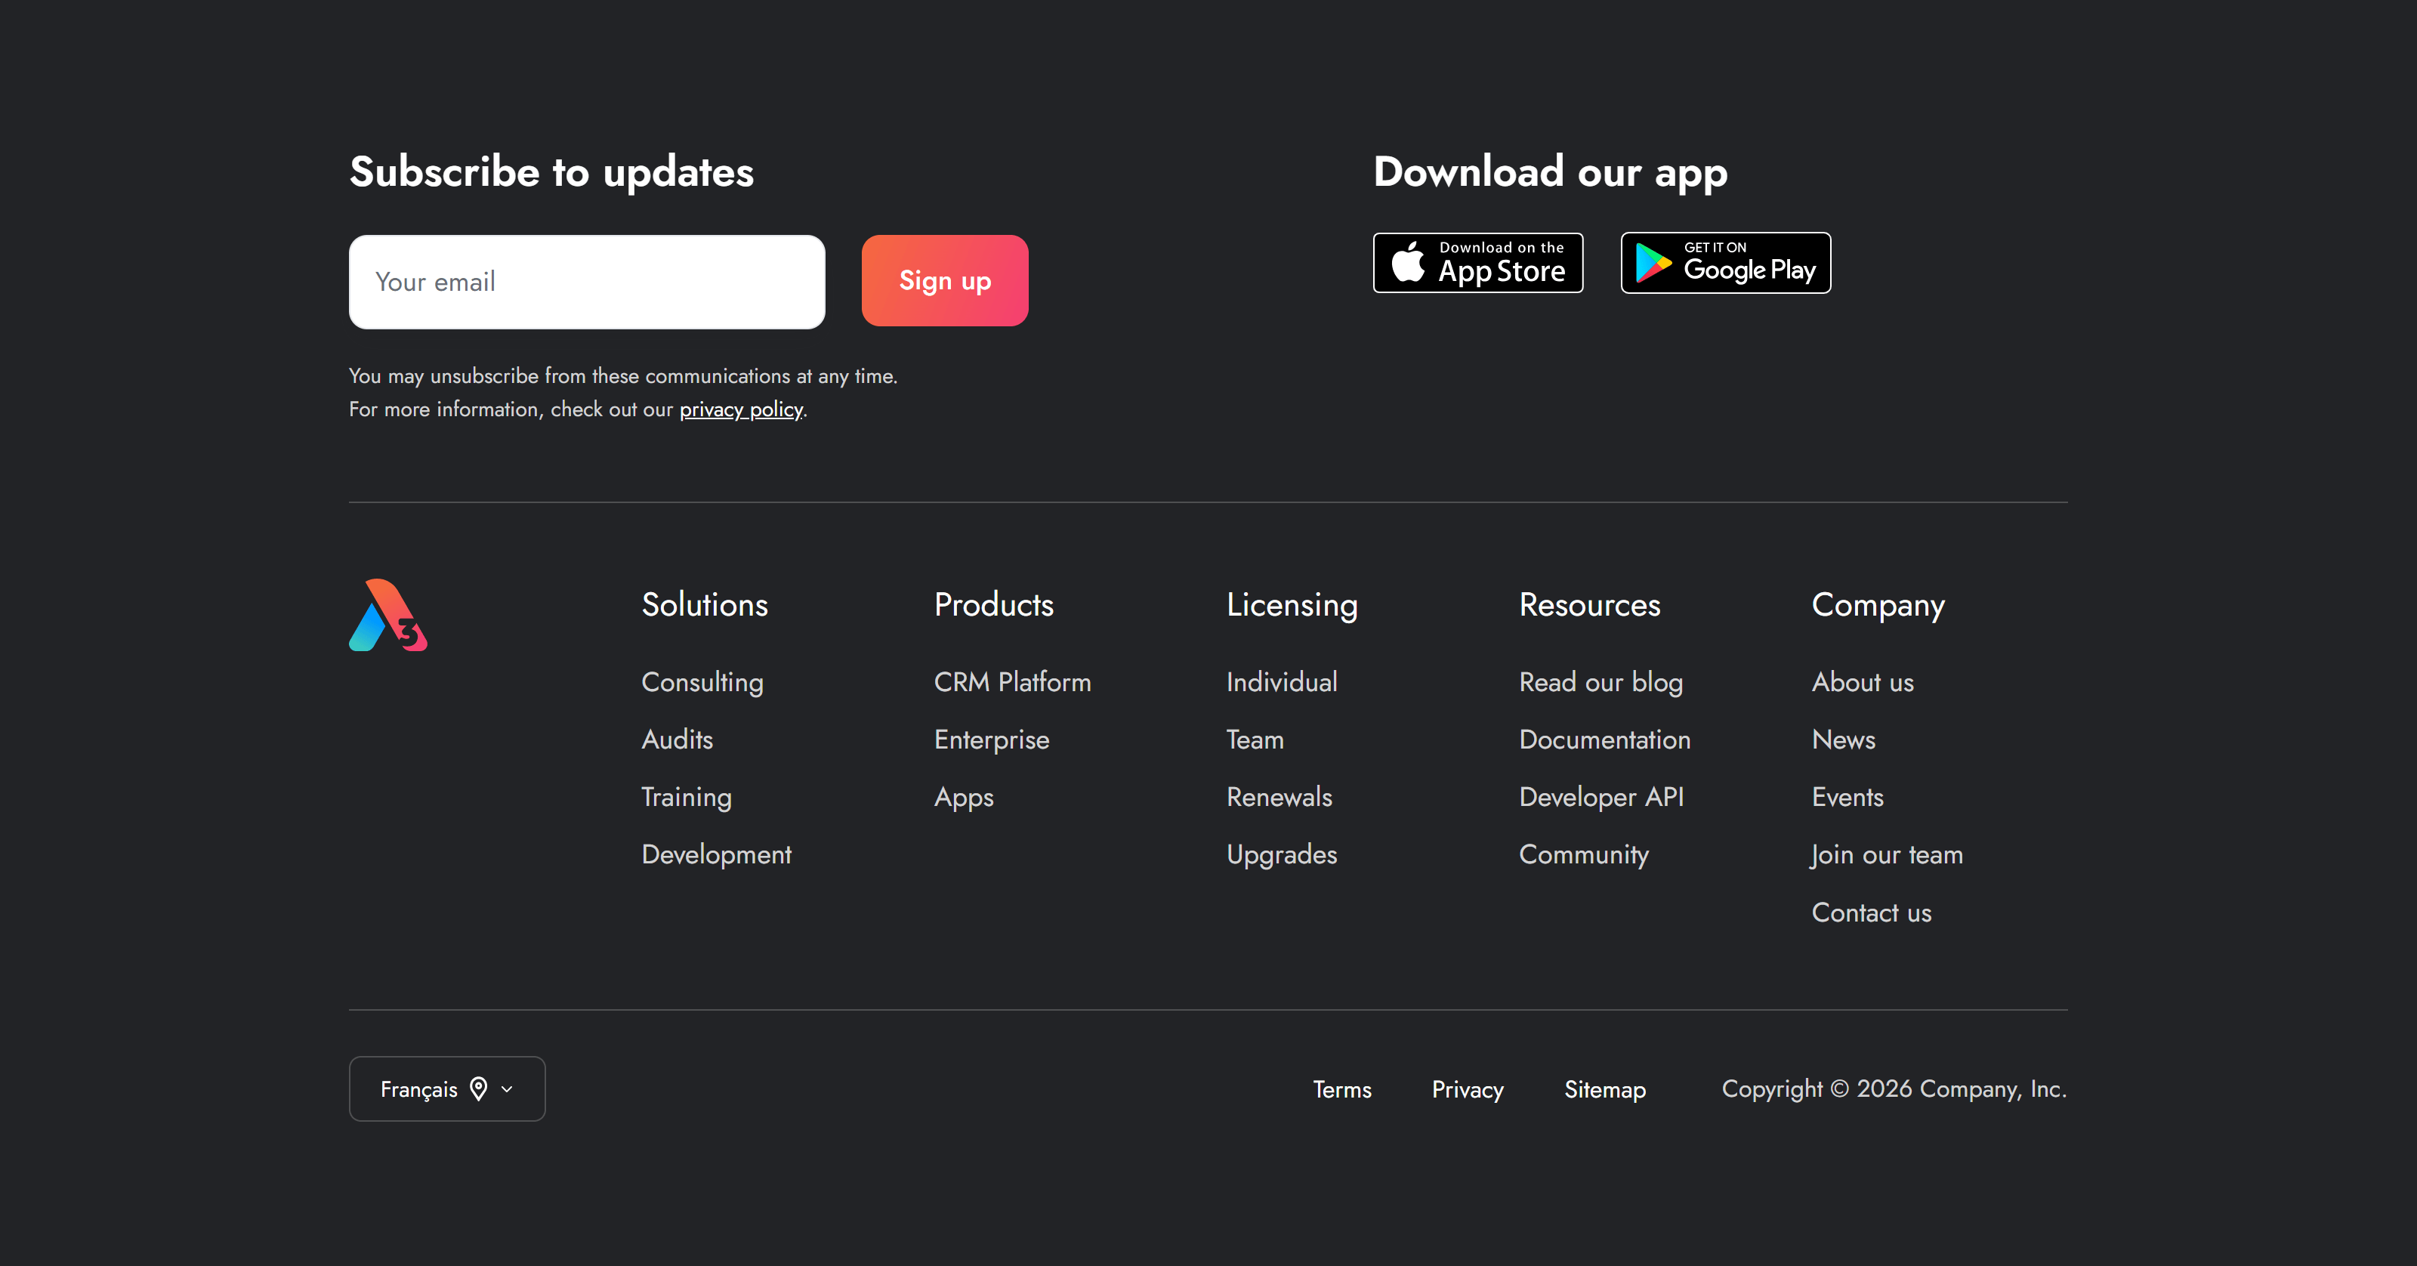Screen dimensions: 2417x1266
Task: Select the Enterprise product link
Action: tap(992, 740)
